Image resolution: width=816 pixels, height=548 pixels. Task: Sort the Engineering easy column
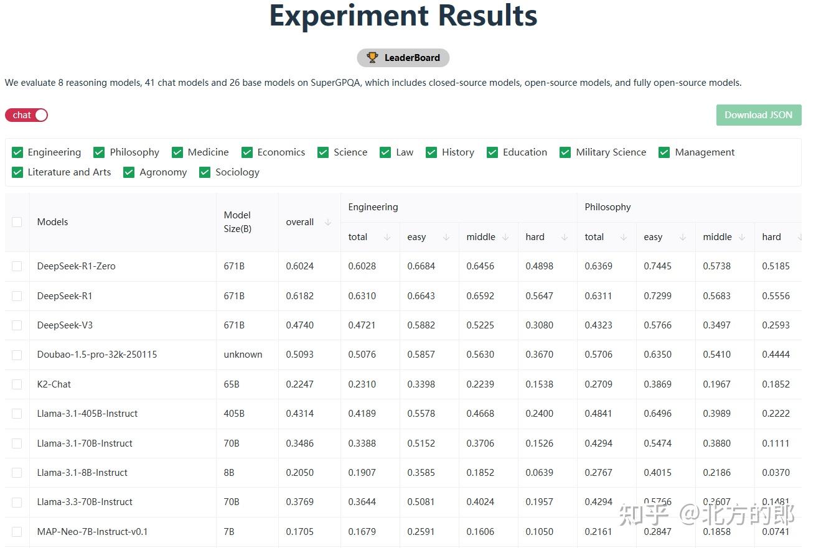click(447, 237)
